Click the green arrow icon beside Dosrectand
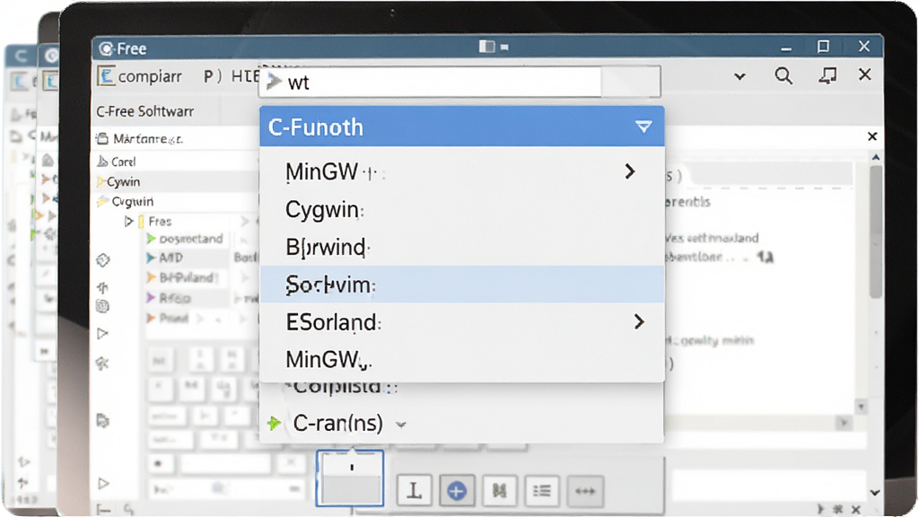This screenshot has height=517, width=919. [151, 239]
